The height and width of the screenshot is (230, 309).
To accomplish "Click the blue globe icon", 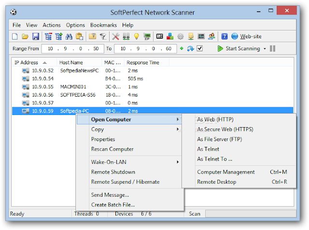I will pos(235,36).
